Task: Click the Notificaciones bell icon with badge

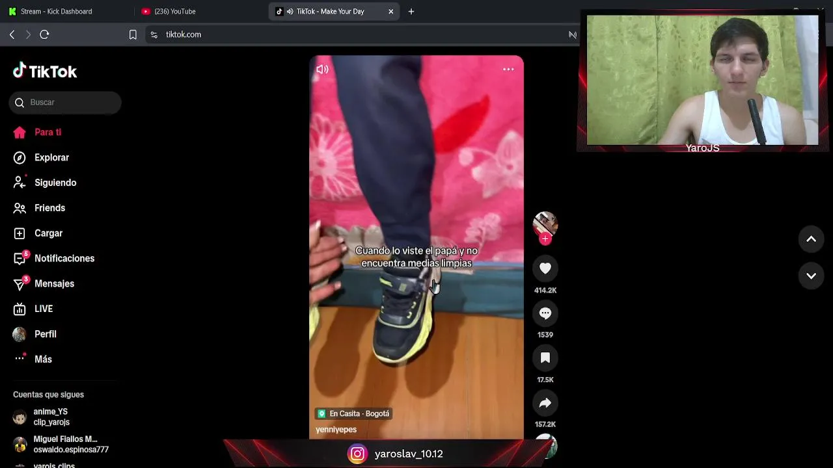Action: click(20, 258)
